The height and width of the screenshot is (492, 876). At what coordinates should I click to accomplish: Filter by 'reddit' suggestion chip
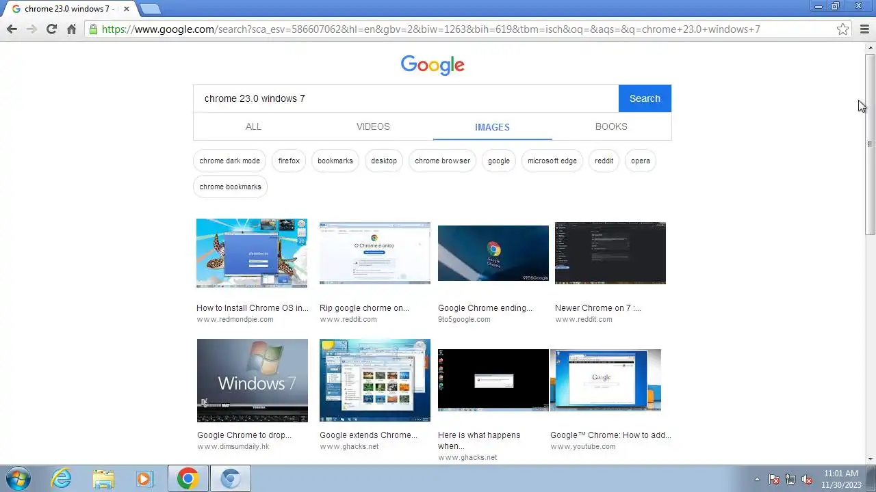[x=604, y=161]
